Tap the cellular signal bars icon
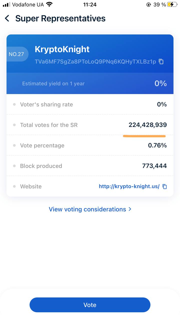 [6, 5]
